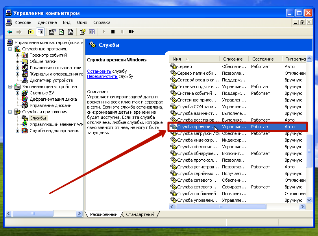
Task: Open Properties via the toolbar icon
Action: (52, 32)
